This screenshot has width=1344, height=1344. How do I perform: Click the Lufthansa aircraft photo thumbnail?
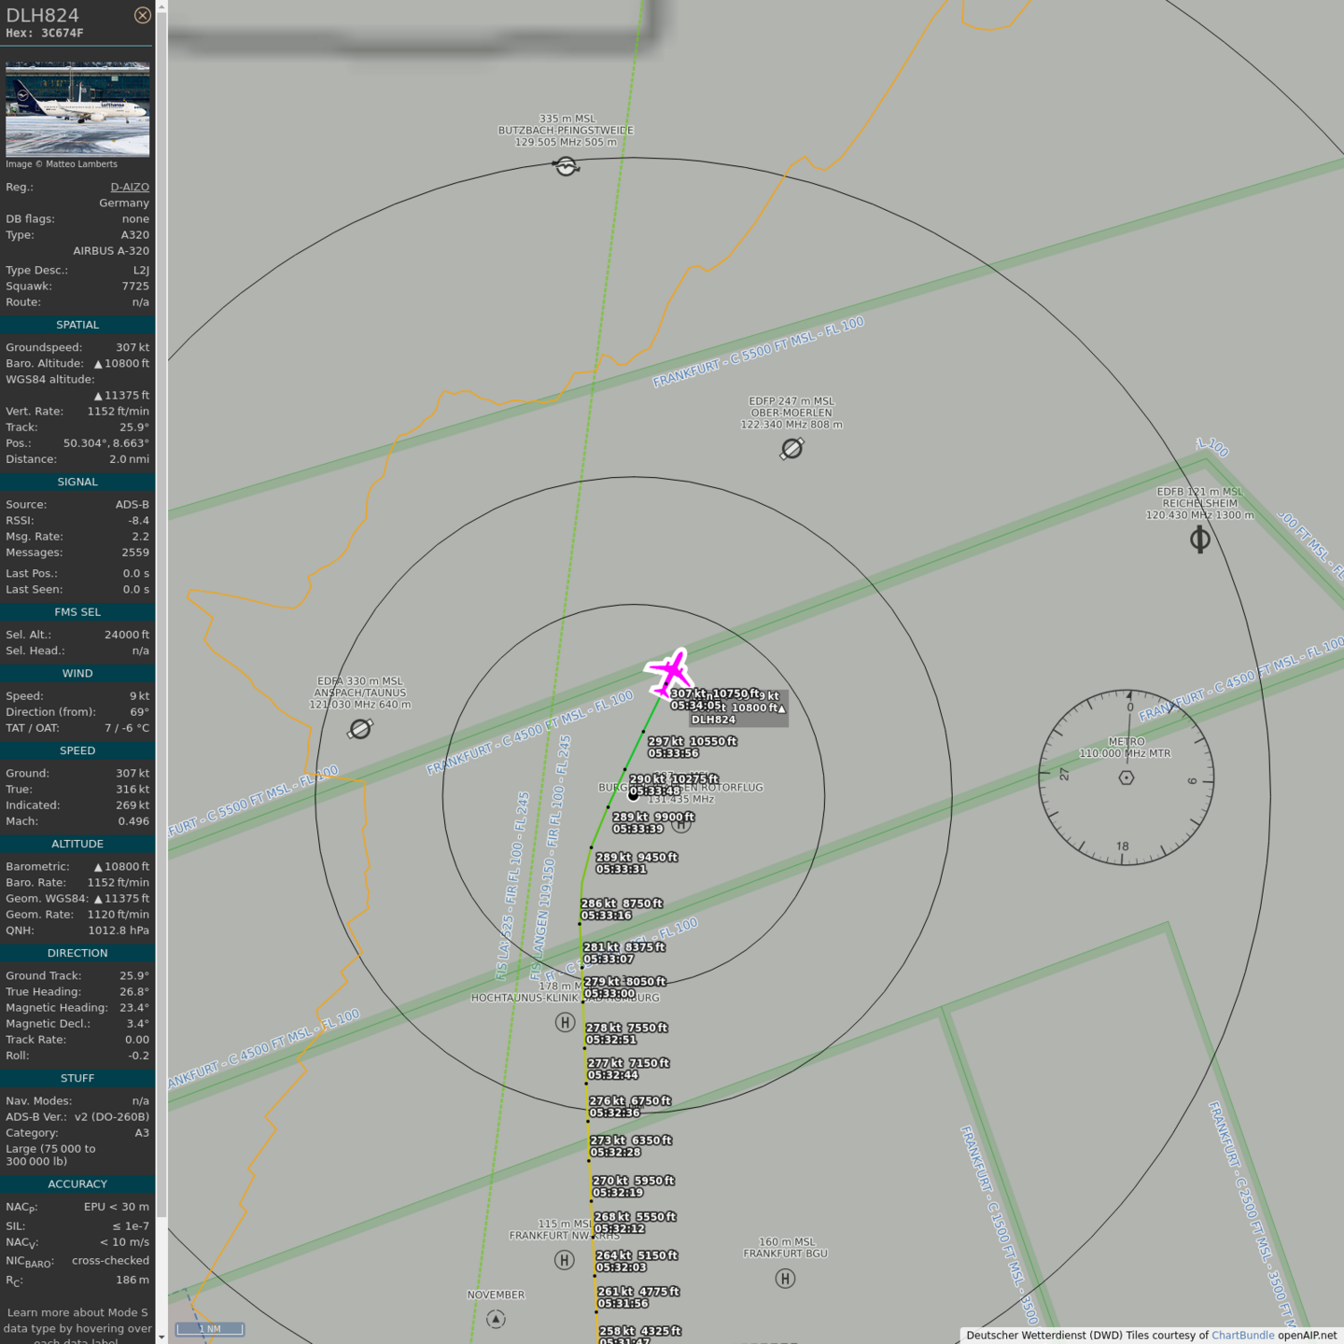coord(77,109)
